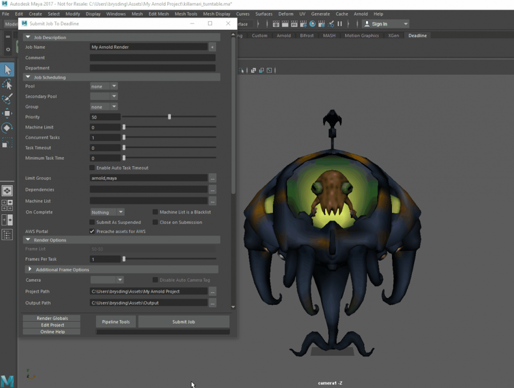514x388 pixels.
Task: Click the Submit Job button
Action: [x=184, y=322]
